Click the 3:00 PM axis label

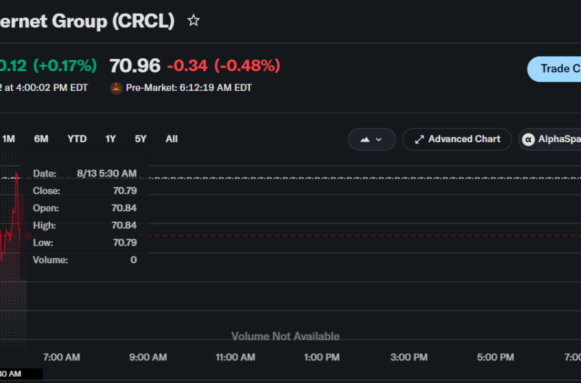pyautogui.click(x=409, y=357)
